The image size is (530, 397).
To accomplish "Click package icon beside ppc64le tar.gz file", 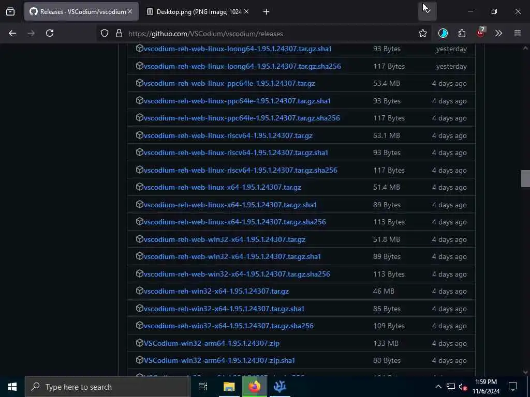I will pyautogui.click(x=139, y=83).
